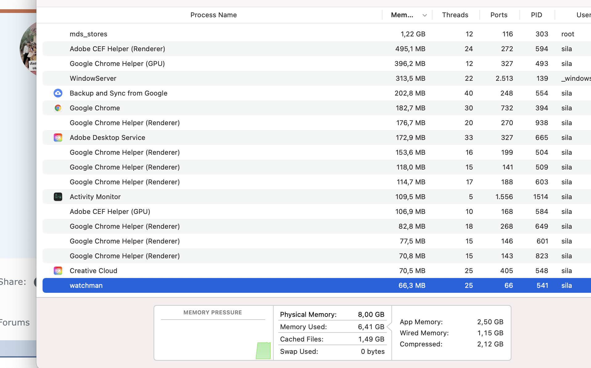Open the Forums link in background browser window
This screenshot has width=591, height=368.
[x=15, y=322]
